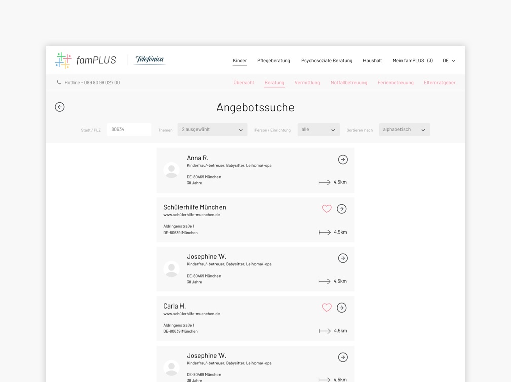511x382 pixels.
Task: Toggle heart favorite for Carla H.
Action: [326, 308]
